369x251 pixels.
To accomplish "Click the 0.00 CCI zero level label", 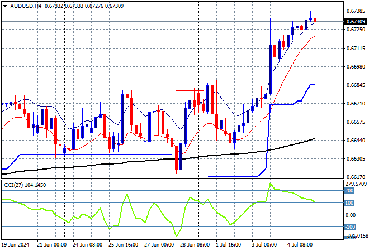I will pyautogui.click(x=351, y=215).
